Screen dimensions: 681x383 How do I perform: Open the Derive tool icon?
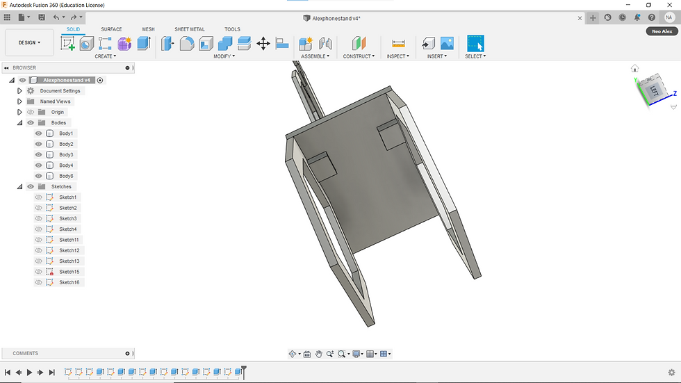click(105, 43)
